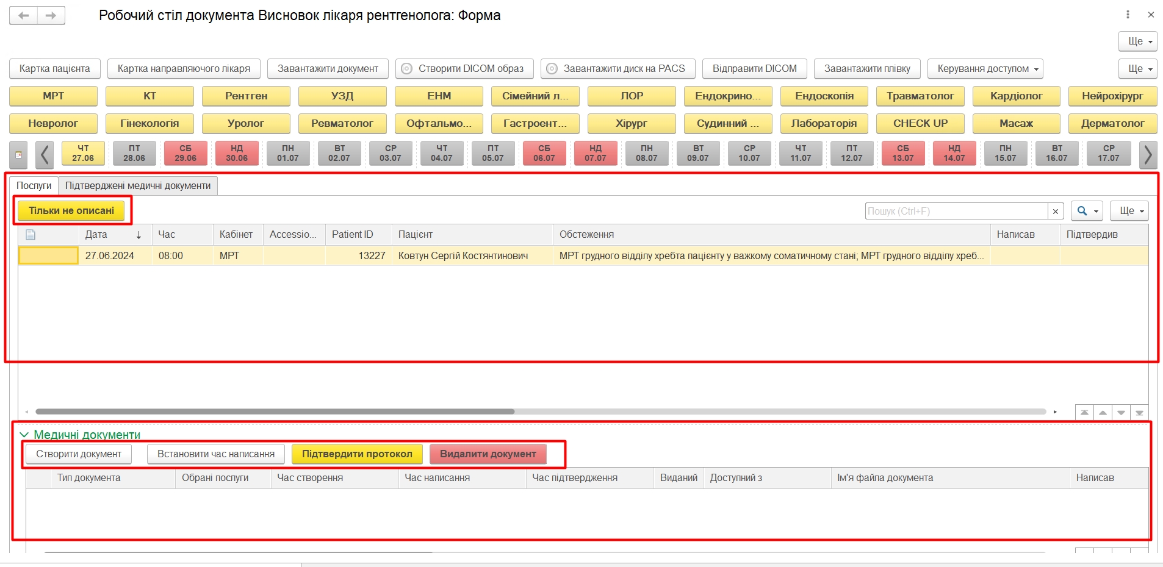Screen dimensions: 1163x567
Task: Jump to first row in services list
Action: [1084, 413]
